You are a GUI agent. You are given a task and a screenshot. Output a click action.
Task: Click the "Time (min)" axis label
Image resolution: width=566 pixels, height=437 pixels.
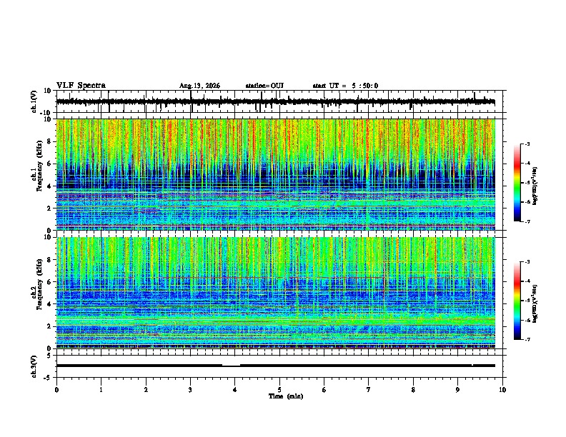[x=286, y=396]
